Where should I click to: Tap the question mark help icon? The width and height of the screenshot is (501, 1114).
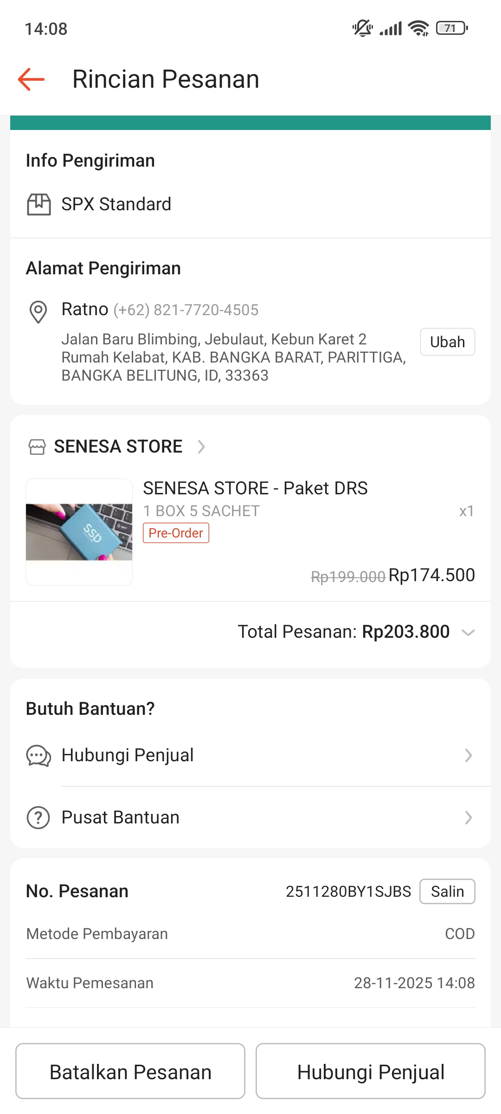[x=39, y=817]
